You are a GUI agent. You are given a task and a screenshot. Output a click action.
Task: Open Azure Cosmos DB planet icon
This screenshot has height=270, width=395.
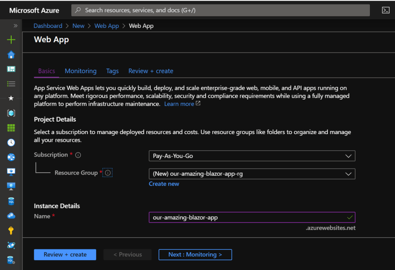coord(11,245)
